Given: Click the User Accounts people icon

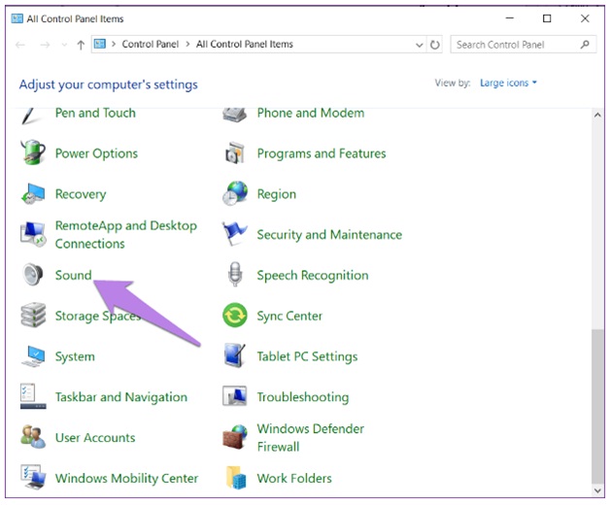Looking at the screenshot, I should tap(33, 436).
